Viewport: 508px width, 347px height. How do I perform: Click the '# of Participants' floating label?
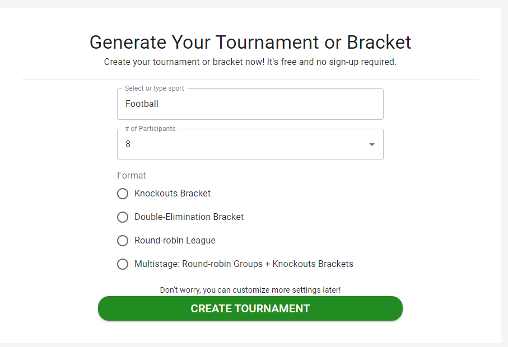[x=150, y=129]
